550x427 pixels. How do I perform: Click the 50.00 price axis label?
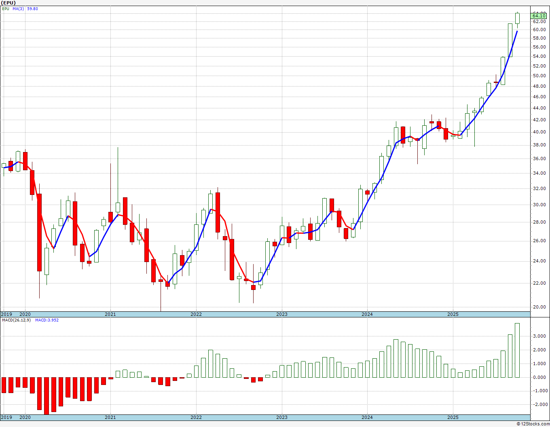pyautogui.click(x=539, y=76)
